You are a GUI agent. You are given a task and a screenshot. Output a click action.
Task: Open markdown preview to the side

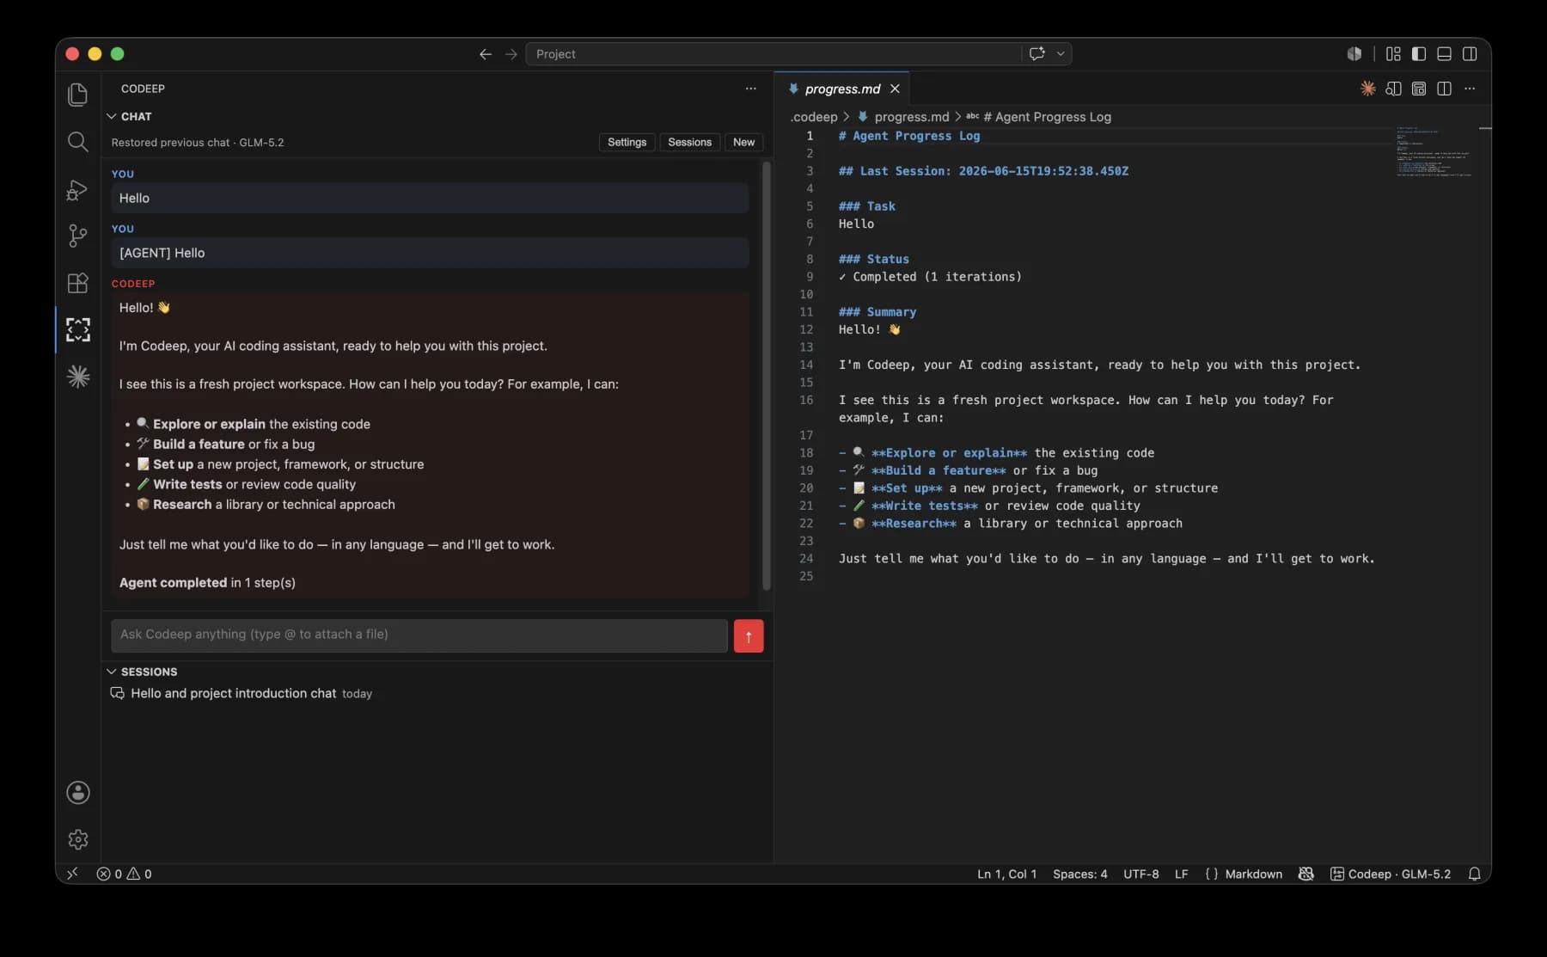click(1393, 89)
